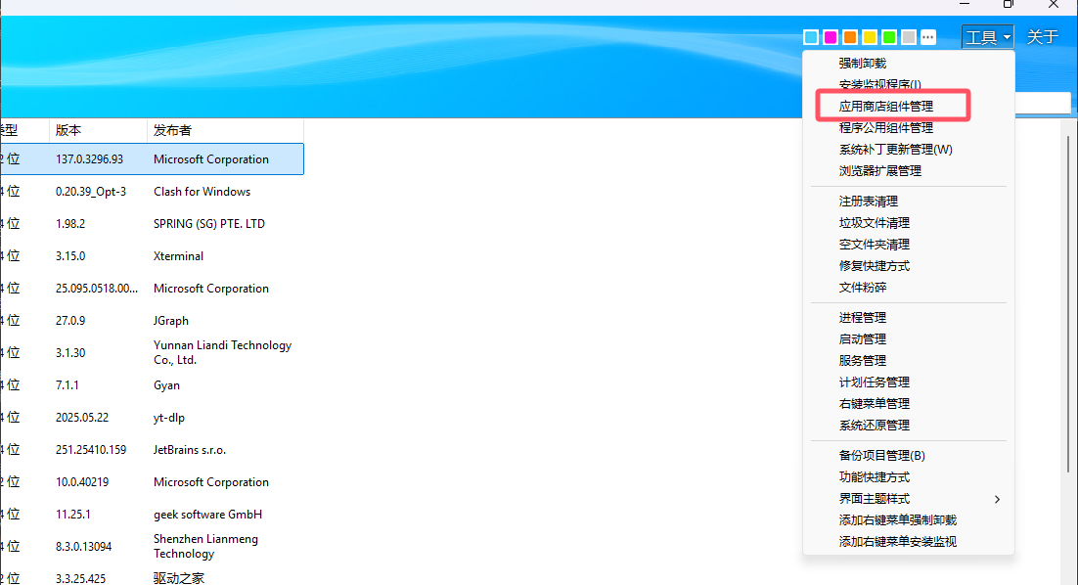Viewport: 1078px width, 585px height.
Task: Select the Shenzhen Lianmeng Technology row
Action: [x=152, y=547]
